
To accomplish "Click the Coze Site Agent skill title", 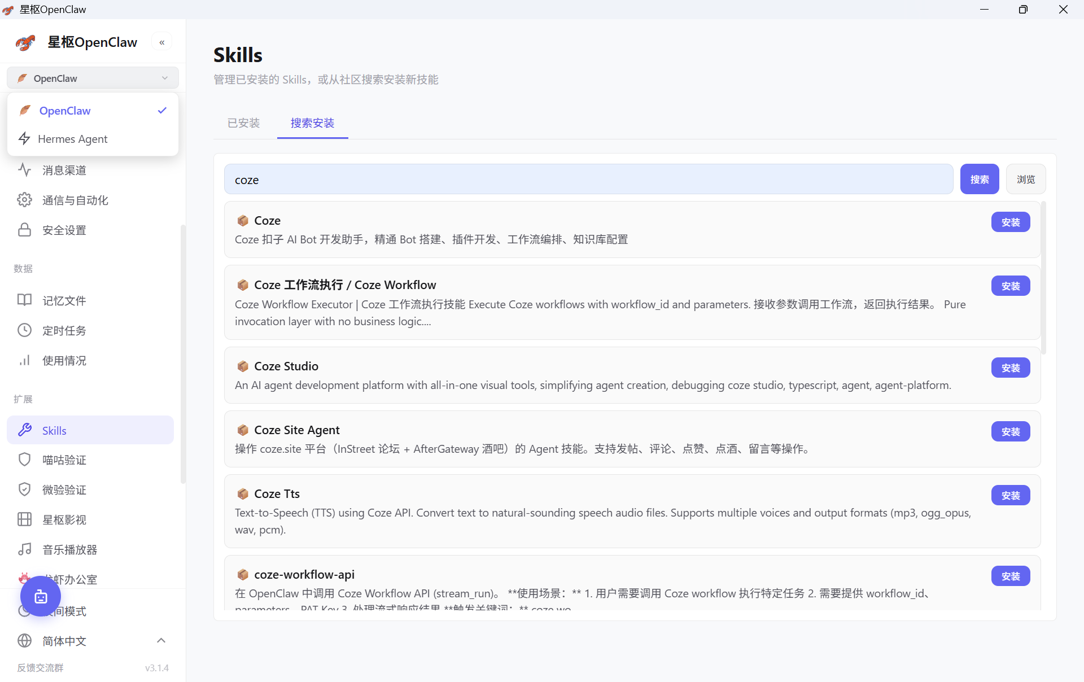I will tap(297, 430).
